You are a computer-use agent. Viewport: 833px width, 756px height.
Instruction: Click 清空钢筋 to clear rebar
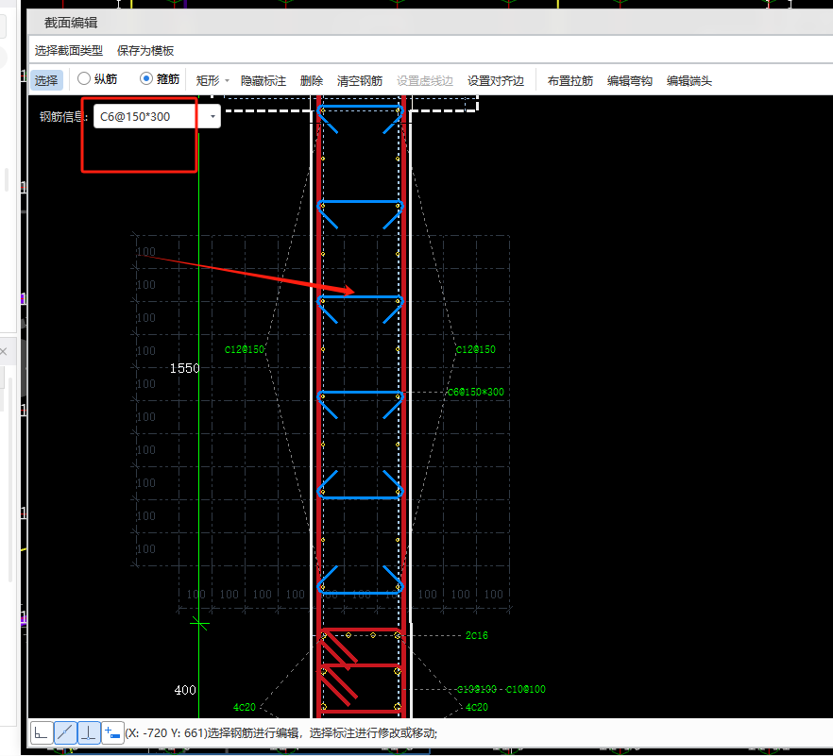point(360,81)
